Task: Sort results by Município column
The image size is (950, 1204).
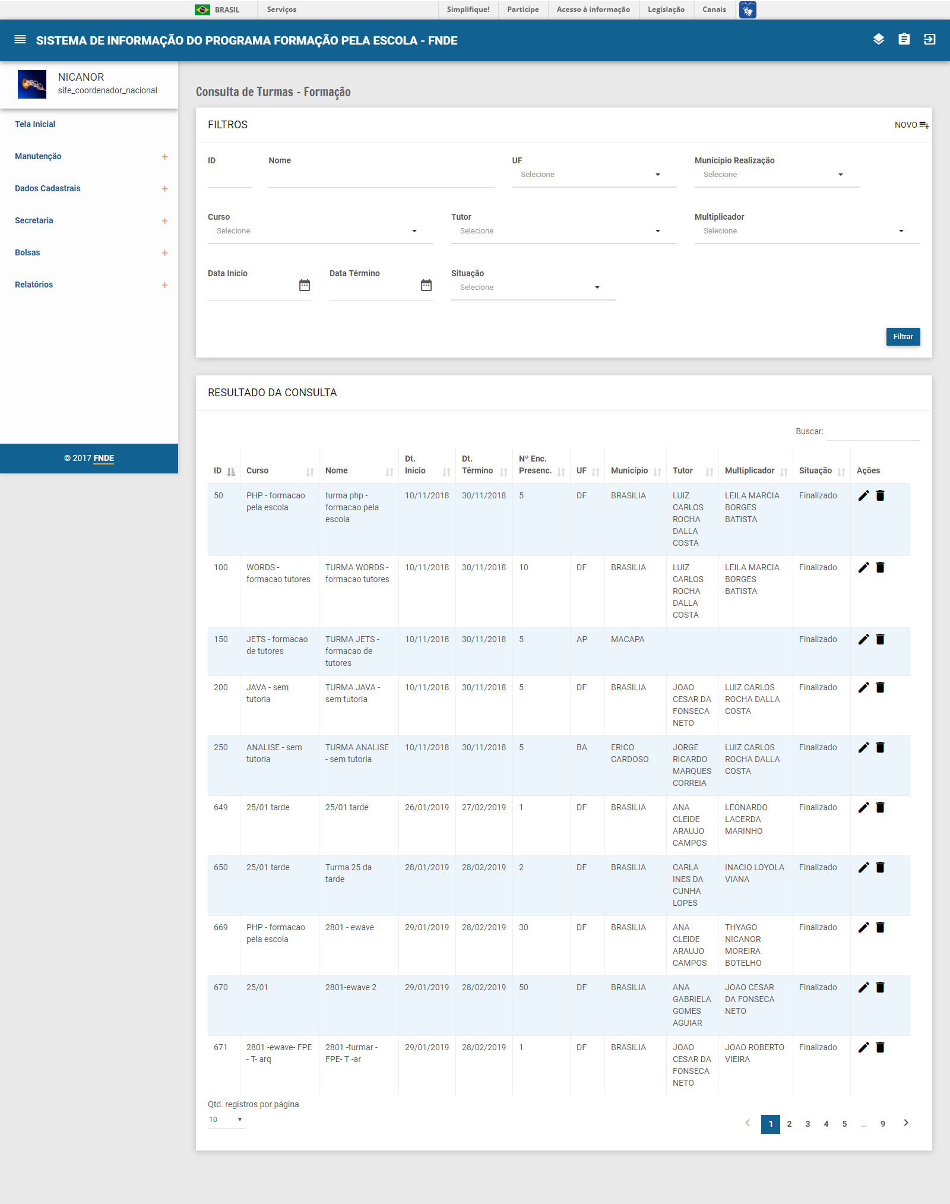Action: coord(657,472)
